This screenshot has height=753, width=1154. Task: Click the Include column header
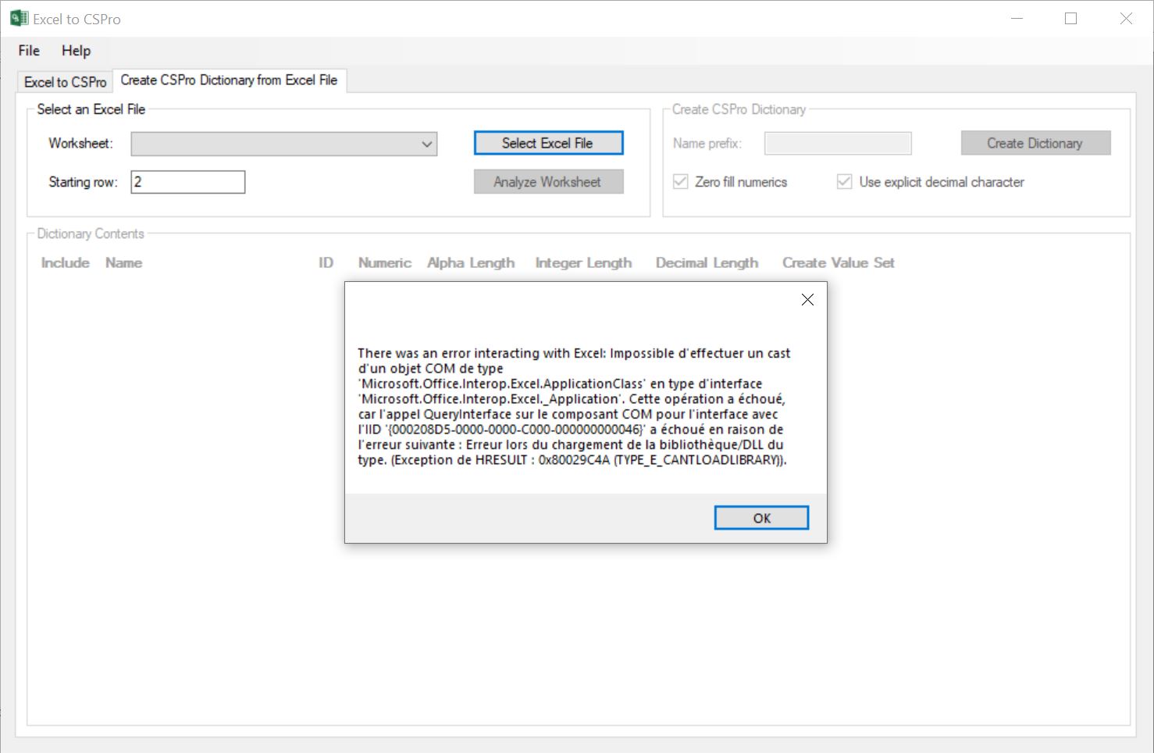[x=66, y=263]
